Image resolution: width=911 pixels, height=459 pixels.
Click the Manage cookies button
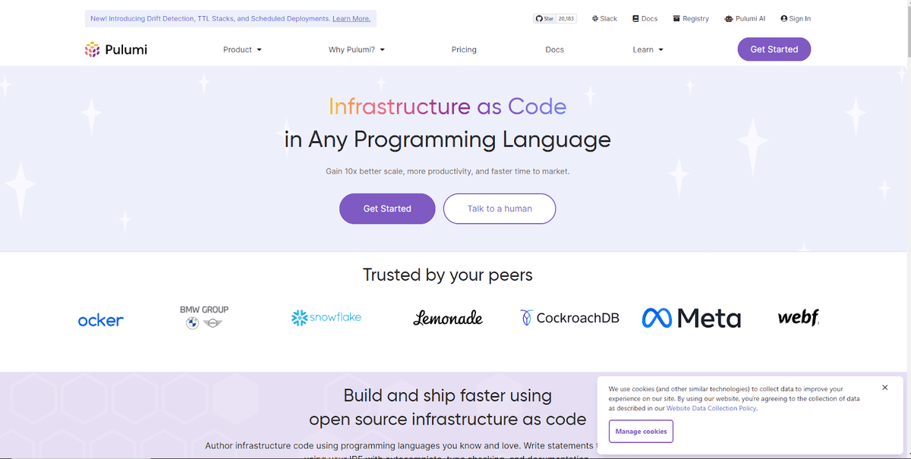point(641,431)
